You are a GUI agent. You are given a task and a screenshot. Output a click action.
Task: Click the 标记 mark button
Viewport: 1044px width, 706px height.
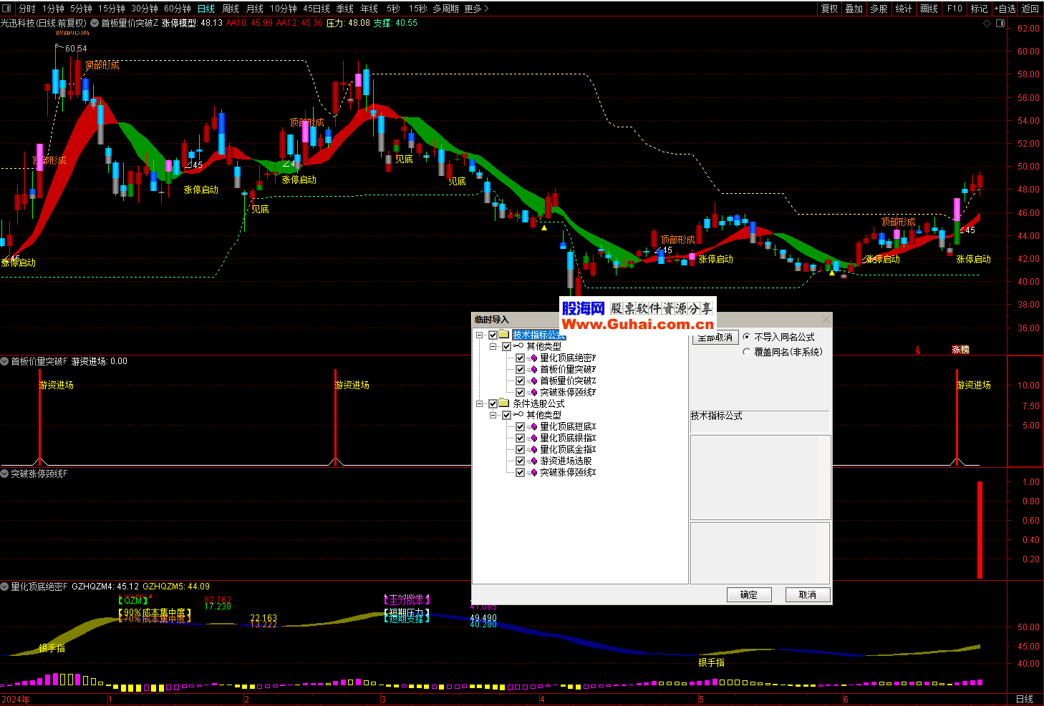pos(980,9)
